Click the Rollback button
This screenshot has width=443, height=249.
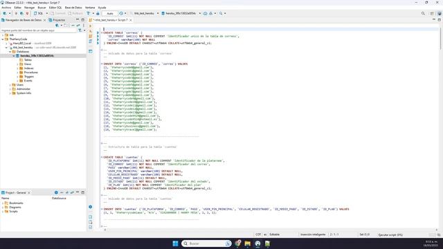click(75, 13)
